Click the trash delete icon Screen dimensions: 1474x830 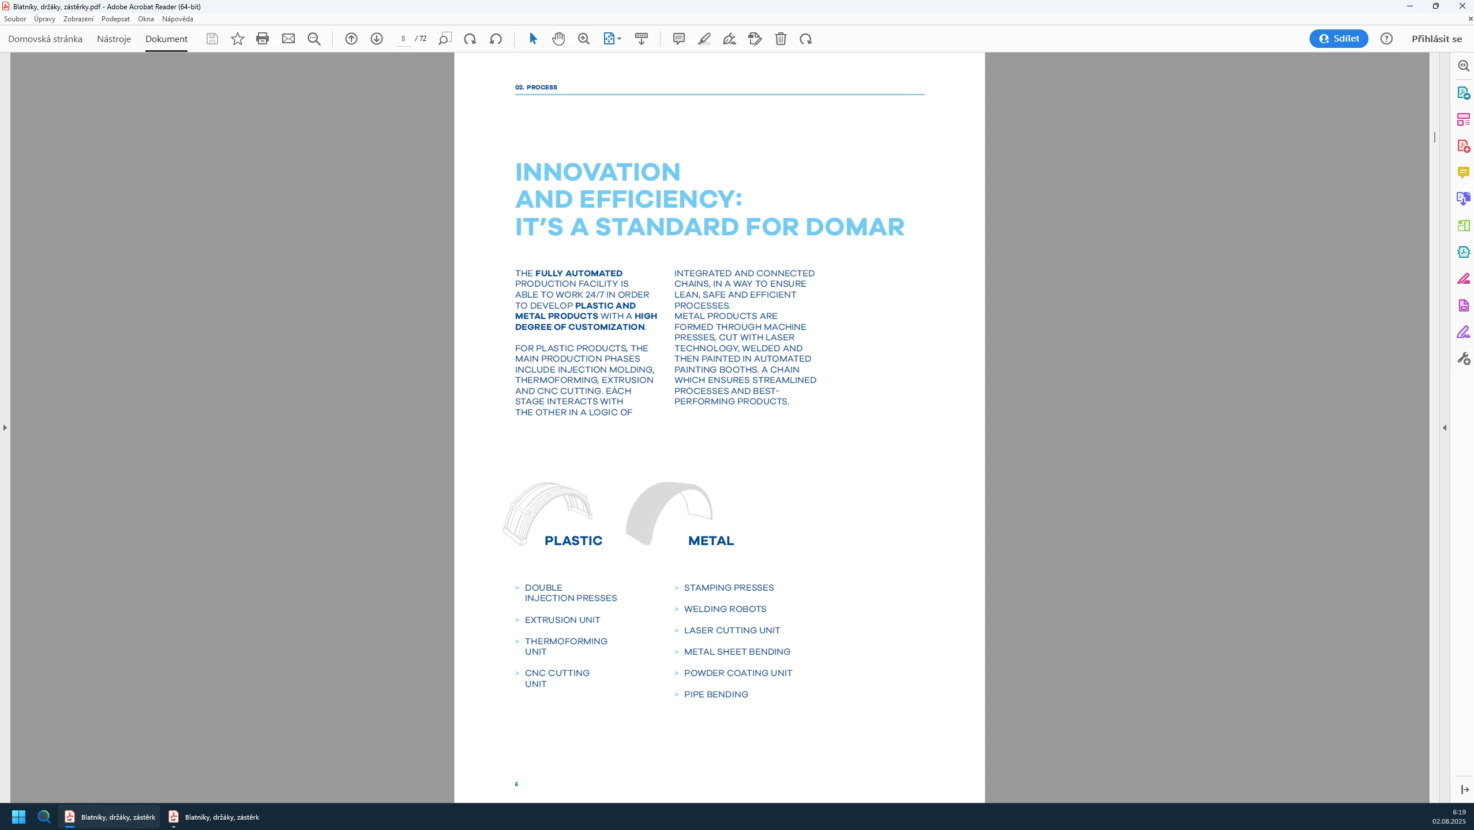coord(780,39)
